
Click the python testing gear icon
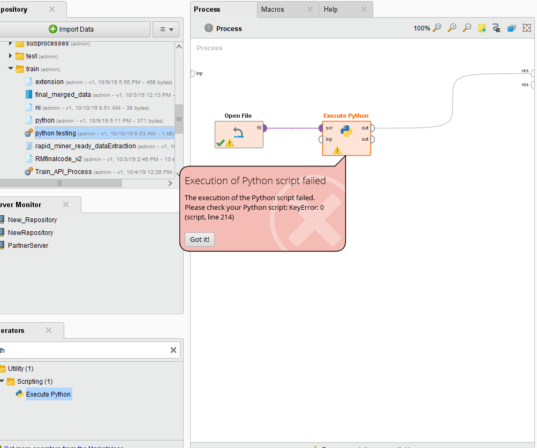tap(29, 133)
